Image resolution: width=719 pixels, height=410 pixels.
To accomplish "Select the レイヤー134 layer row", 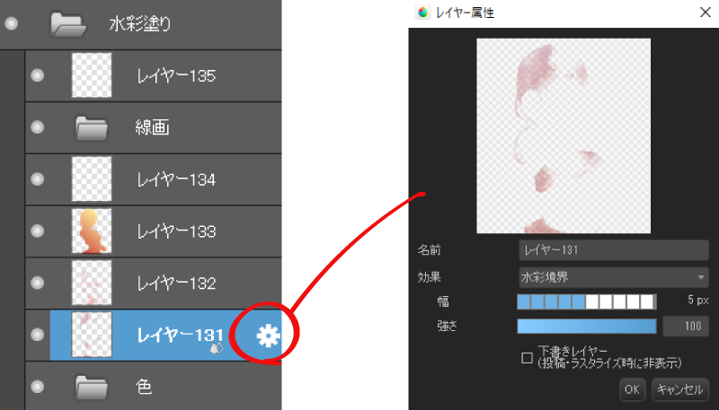I will tap(153, 179).
